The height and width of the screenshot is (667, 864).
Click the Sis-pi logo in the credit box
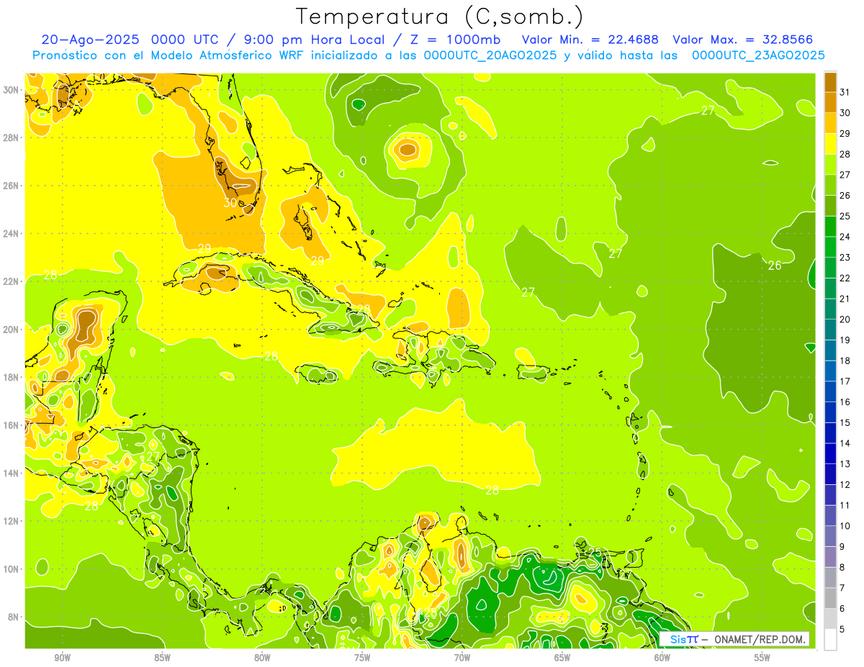point(684,639)
